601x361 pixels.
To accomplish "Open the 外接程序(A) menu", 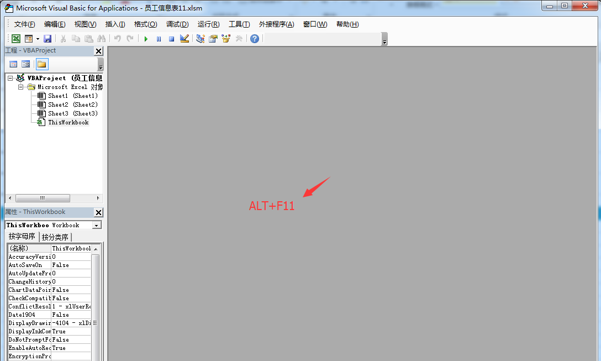I will point(276,24).
